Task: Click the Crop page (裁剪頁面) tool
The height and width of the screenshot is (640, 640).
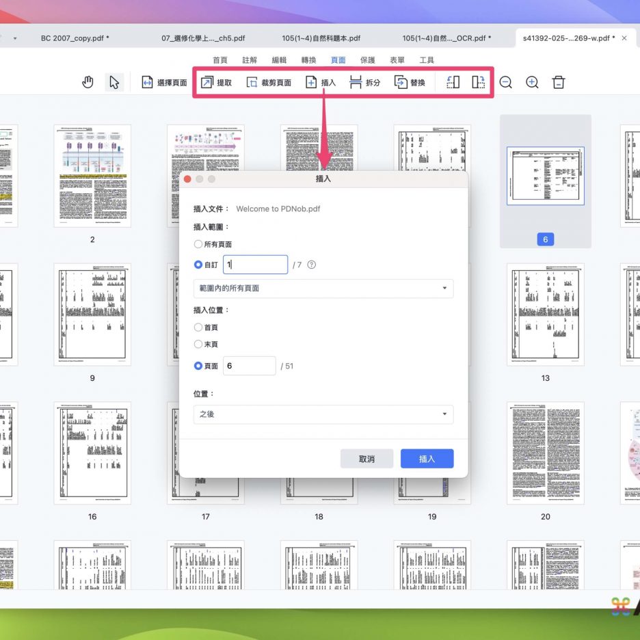Action: 252,83
